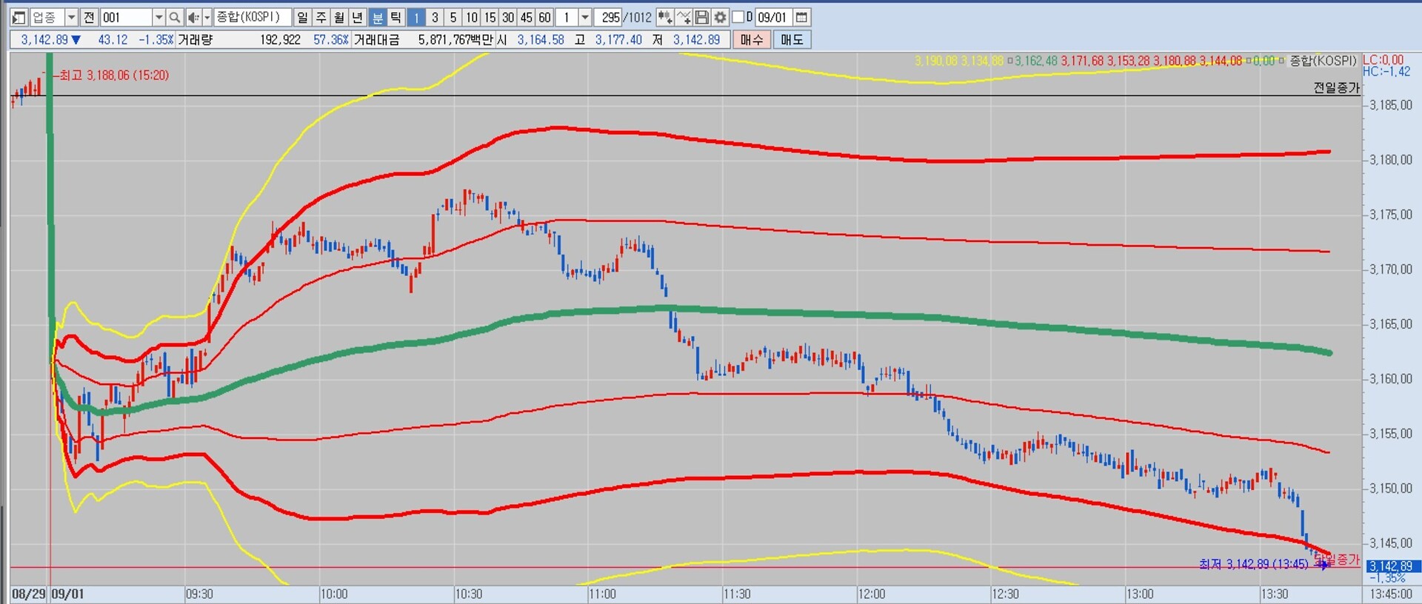Open the 001 code dropdown arrow
The height and width of the screenshot is (604, 1422).
click(x=158, y=17)
